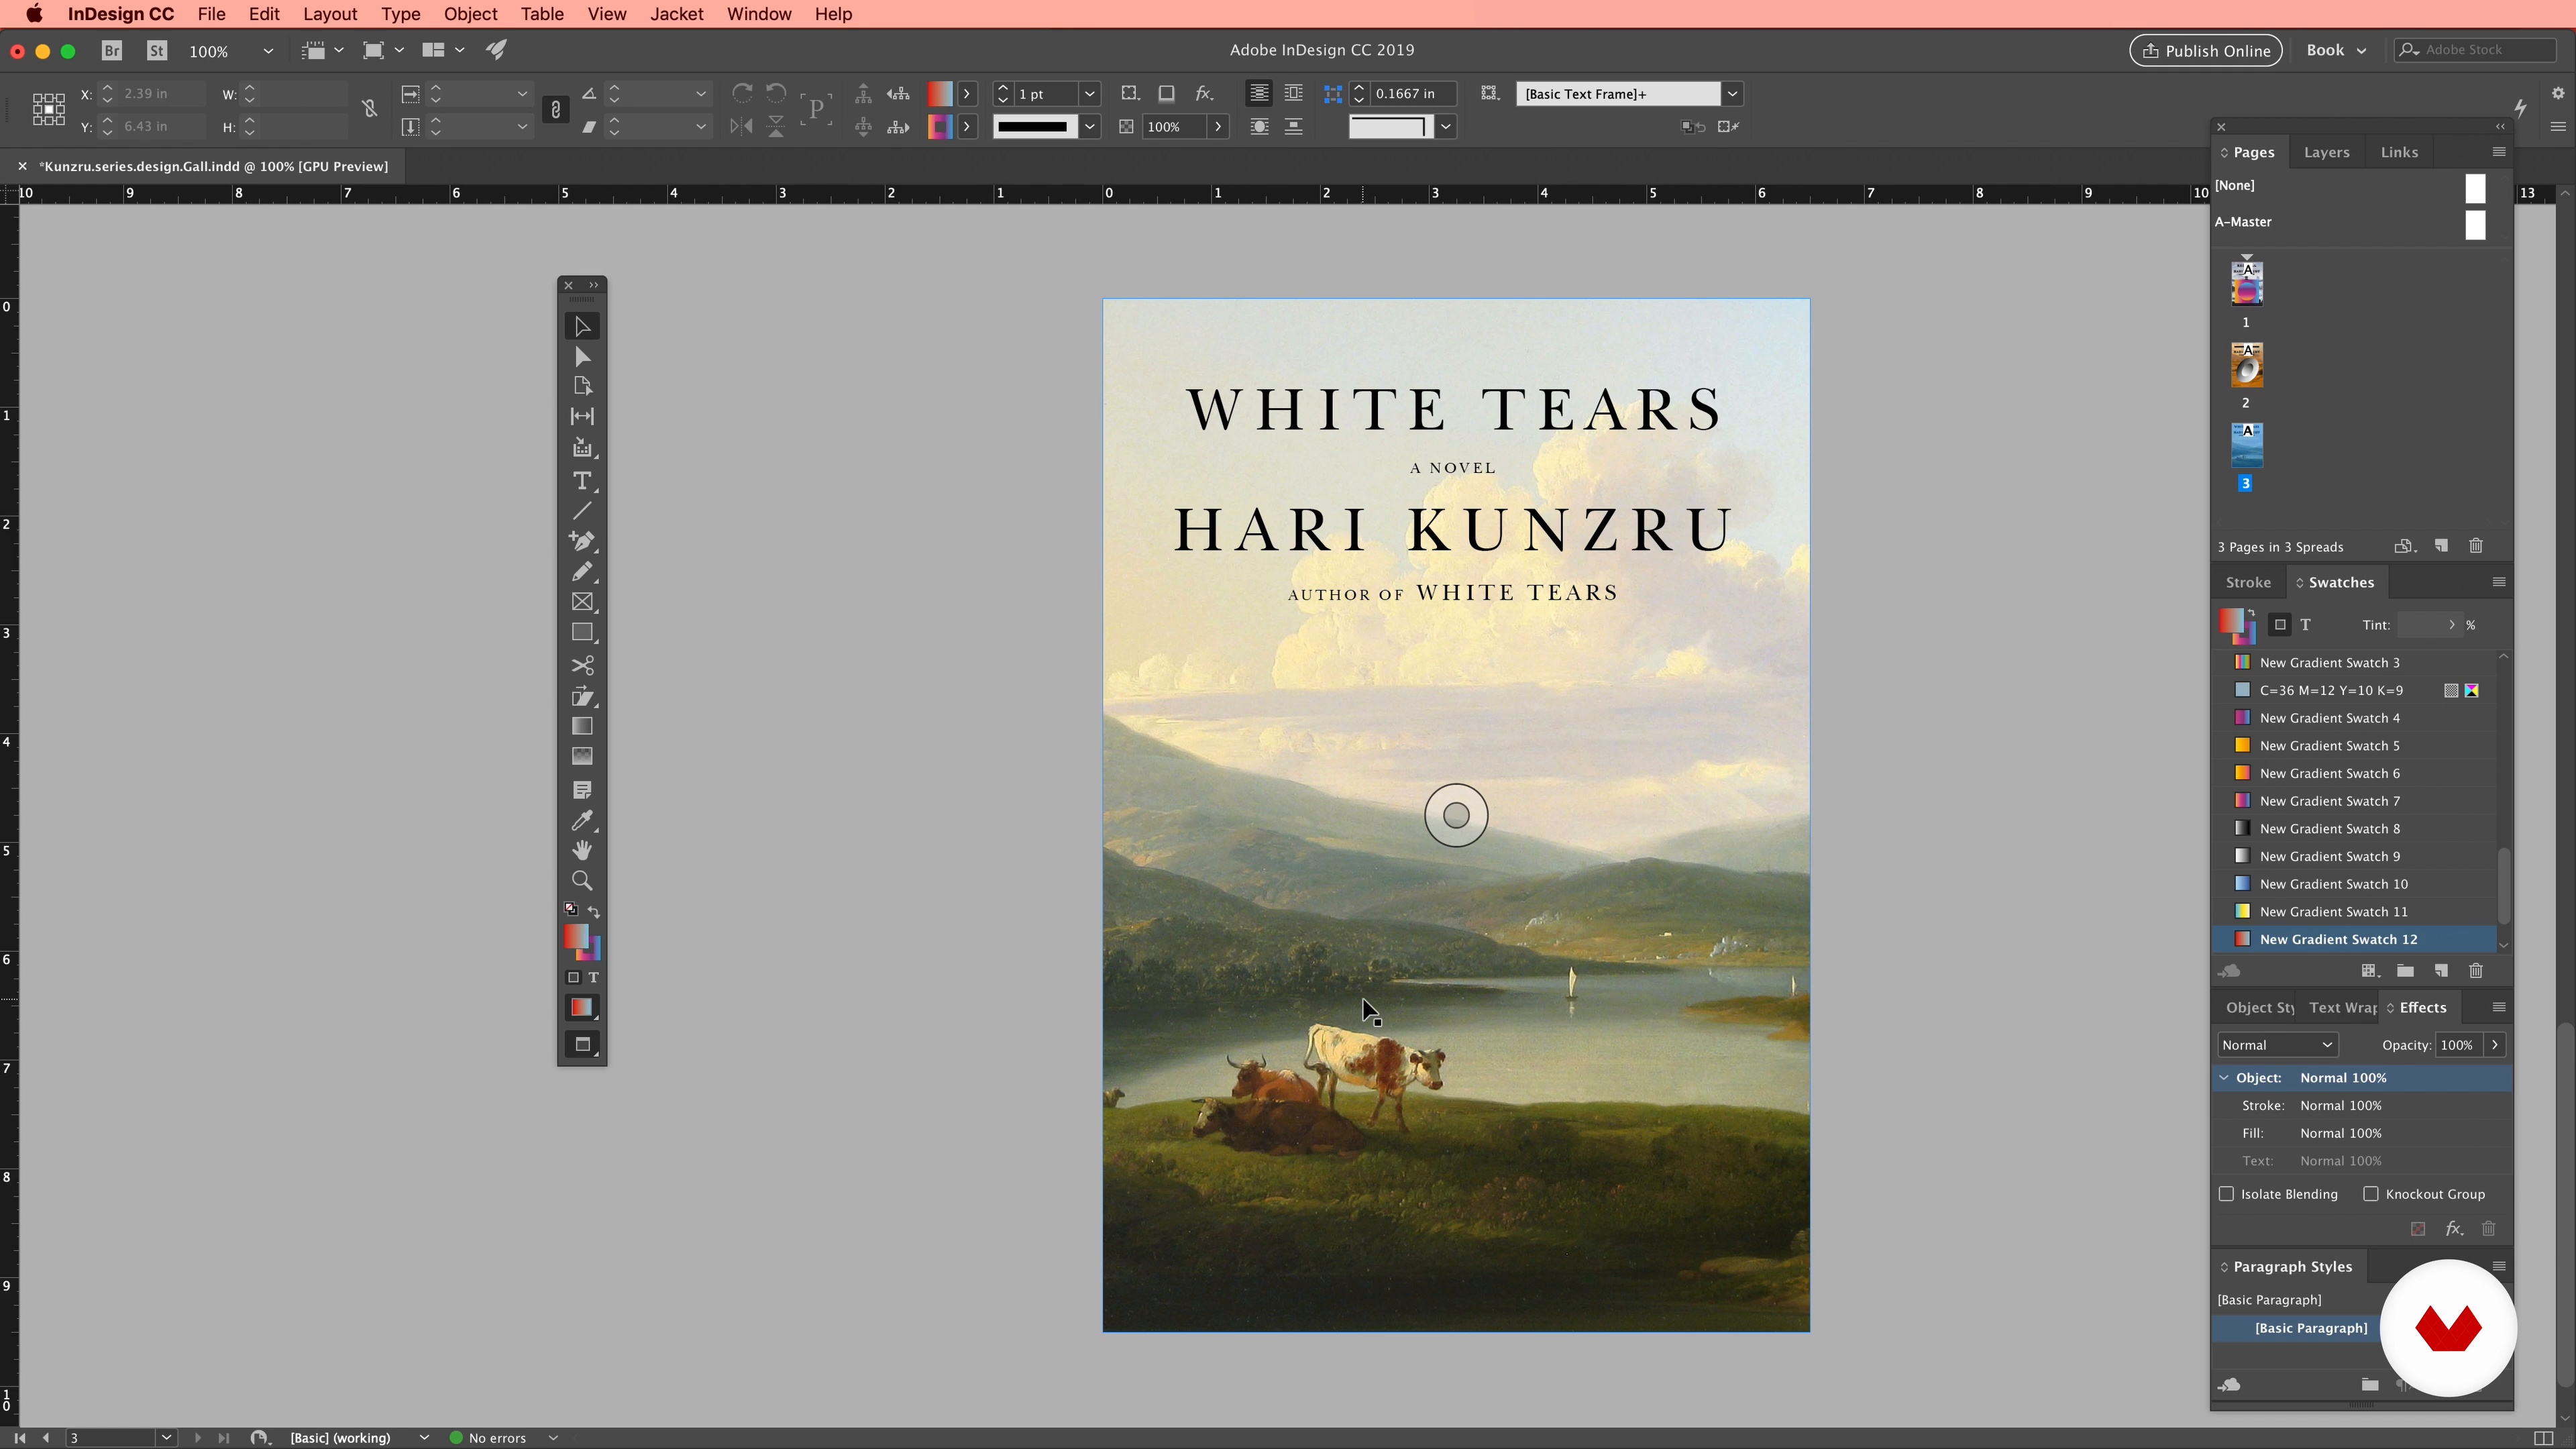Click New Gradient Swatch 5 color chip
The height and width of the screenshot is (1449, 2576).
point(2243,745)
